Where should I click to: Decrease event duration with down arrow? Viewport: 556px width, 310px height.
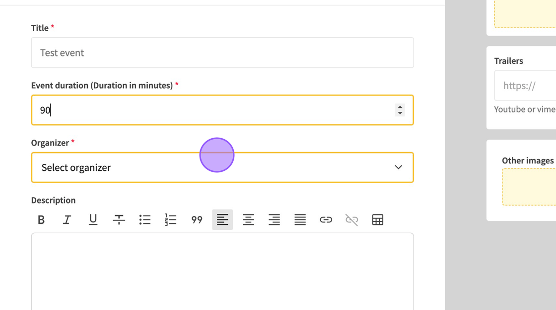pyautogui.click(x=400, y=113)
